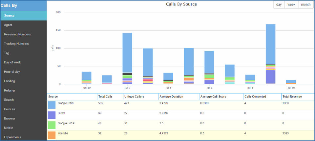Click the Youtube orange swatch

click(52, 135)
